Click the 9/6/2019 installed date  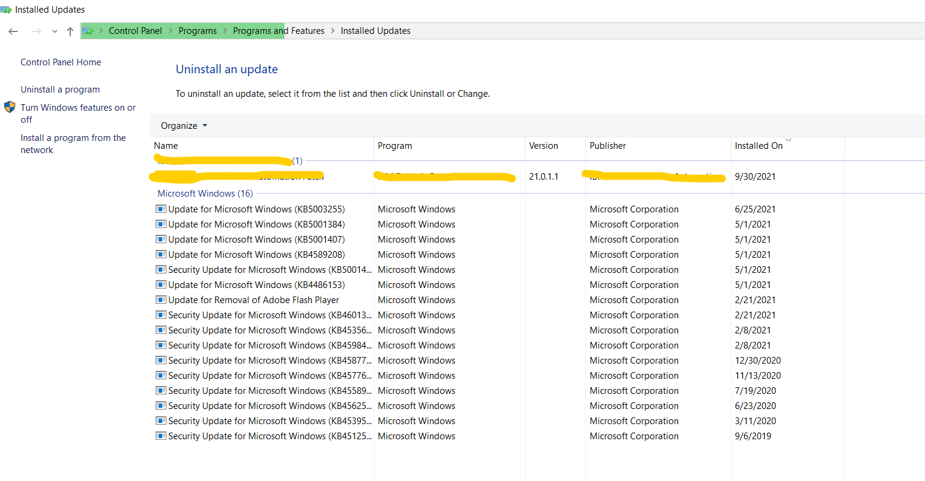click(753, 436)
